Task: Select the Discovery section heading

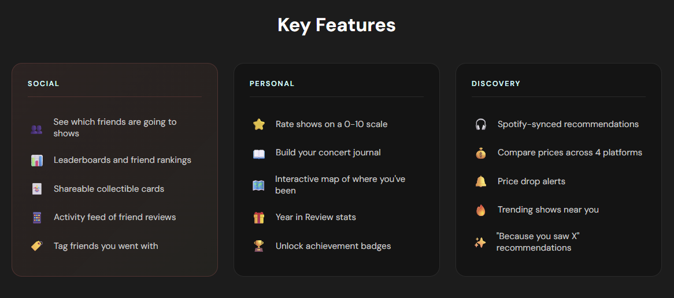Action: (x=495, y=84)
